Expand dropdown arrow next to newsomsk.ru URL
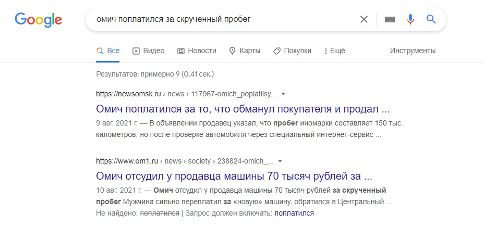Viewport: 484px width, 226px height. click(283, 94)
